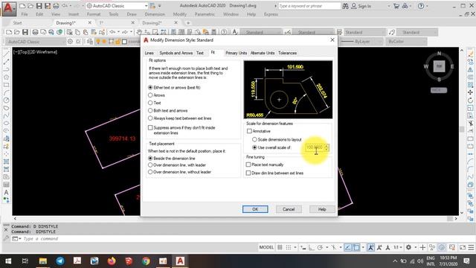Open Chrome from Windows taskbar

[x=146, y=261]
